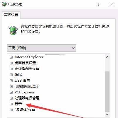Expand the 桌面背景设置 node

pos(11,63)
